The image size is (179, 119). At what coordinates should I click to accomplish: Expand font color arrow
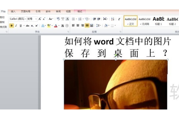(59, 26)
